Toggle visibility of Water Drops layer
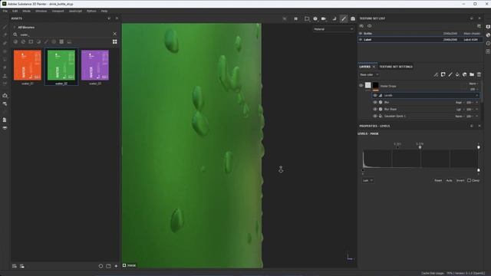Viewport: 491px width, 276px height. coord(361,85)
